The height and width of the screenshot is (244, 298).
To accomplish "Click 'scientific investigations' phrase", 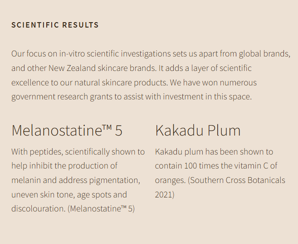I will [x=129, y=54].
